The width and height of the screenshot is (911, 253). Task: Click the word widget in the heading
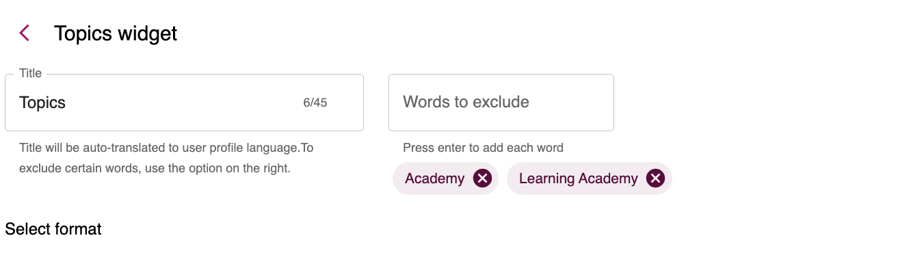(x=148, y=33)
